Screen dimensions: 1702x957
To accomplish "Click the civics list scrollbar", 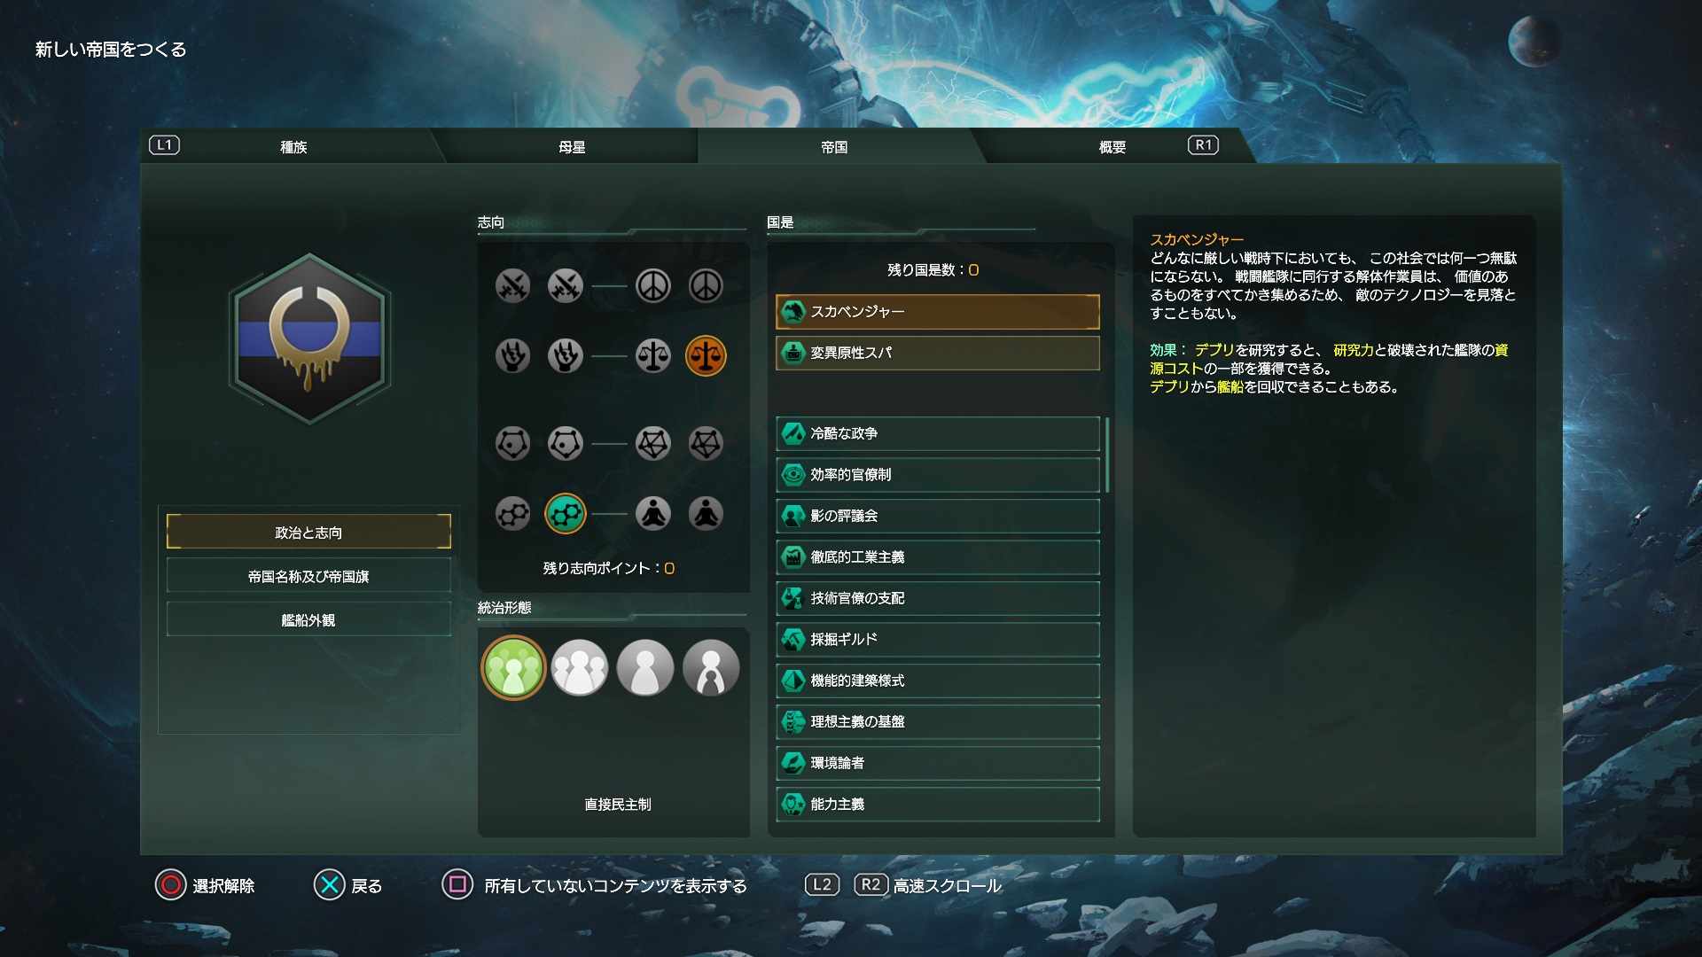I will coord(1107,455).
